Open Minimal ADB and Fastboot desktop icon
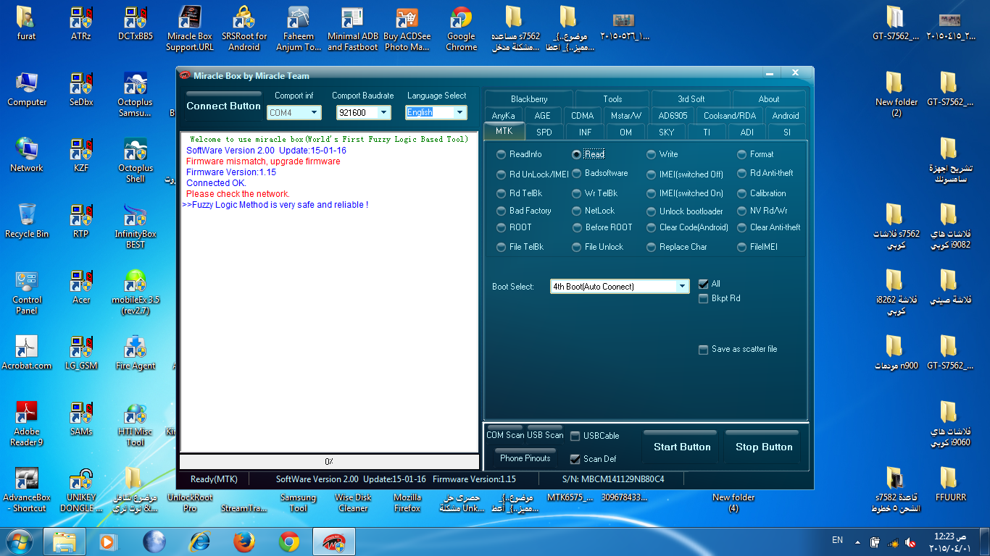This screenshot has height=556, width=990. 353,29
